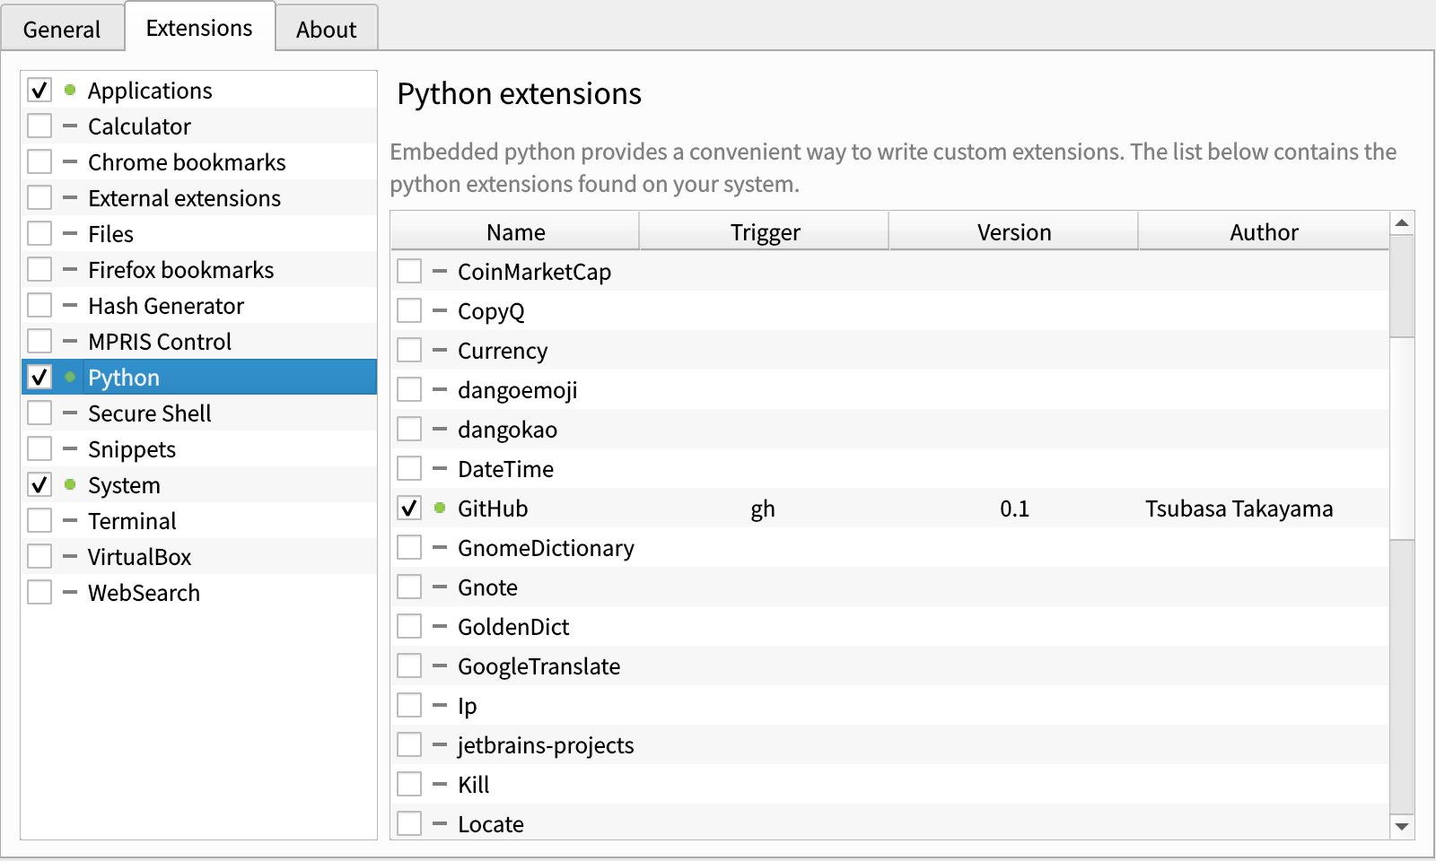Select Secure Shell in extensions list
Screen dimensions: 1436x861
[x=149, y=413]
